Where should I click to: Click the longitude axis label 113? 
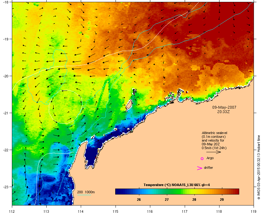point(46,211)
